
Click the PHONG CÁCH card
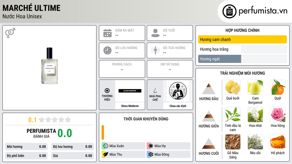coord(122,69)
